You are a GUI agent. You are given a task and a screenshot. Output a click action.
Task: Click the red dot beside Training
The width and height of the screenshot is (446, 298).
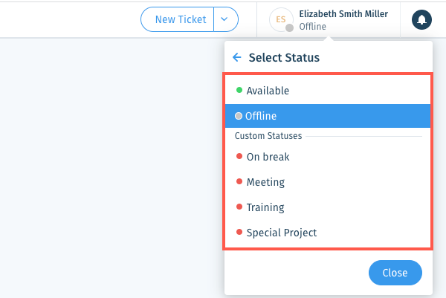[239, 207]
